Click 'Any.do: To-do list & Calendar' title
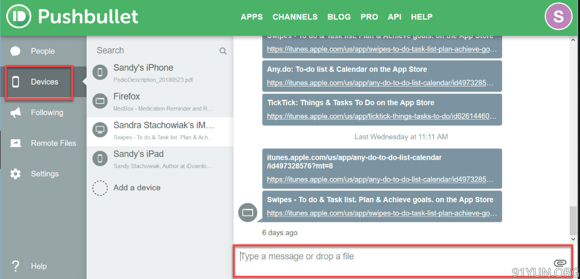580x279 pixels. [x=347, y=69]
